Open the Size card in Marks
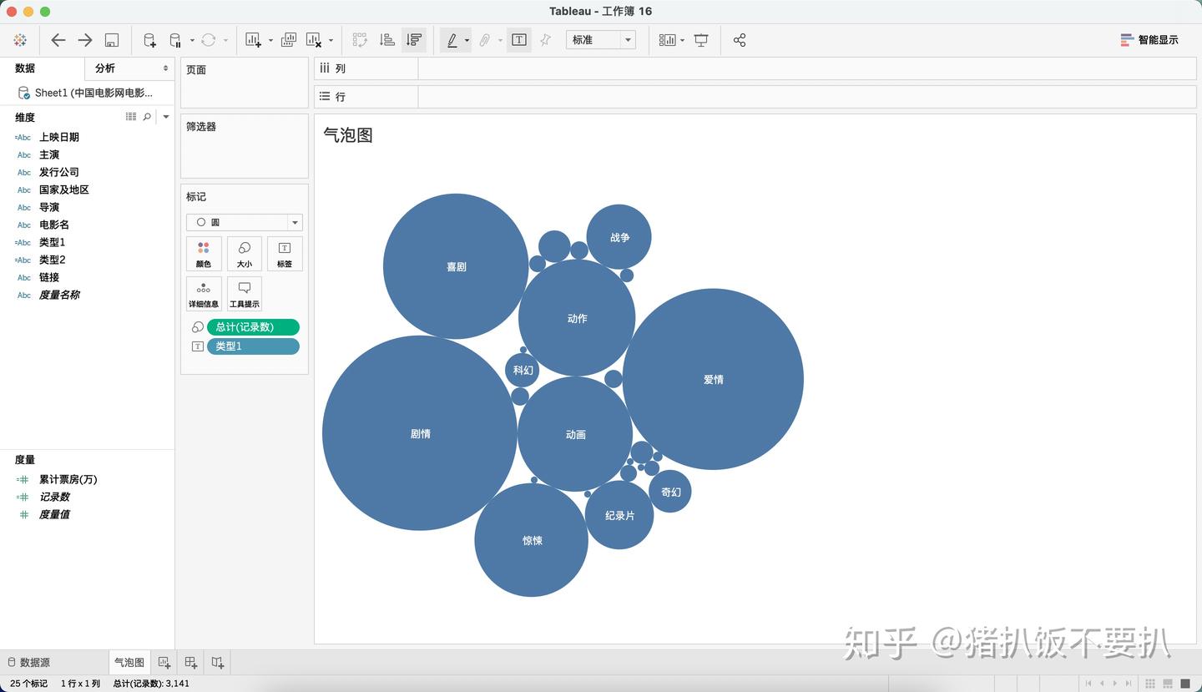Image resolution: width=1202 pixels, height=692 pixels. tap(244, 254)
